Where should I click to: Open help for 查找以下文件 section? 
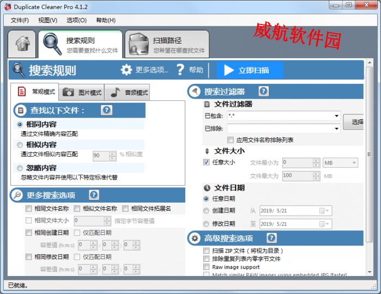pos(106,110)
